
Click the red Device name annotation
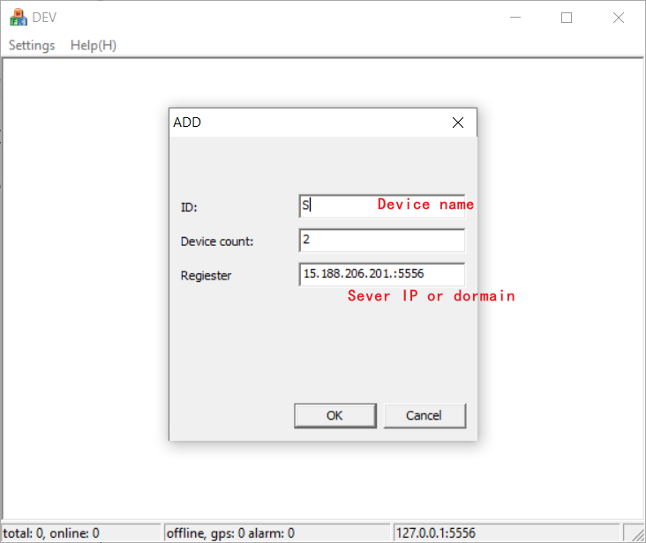[x=425, y=205]
